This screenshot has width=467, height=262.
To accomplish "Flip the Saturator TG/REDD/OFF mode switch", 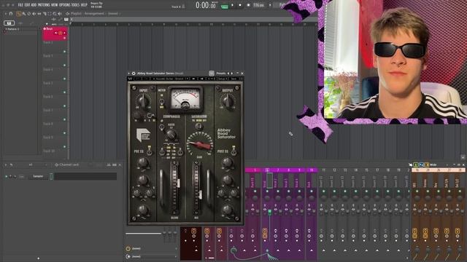I will pos(199,126).
